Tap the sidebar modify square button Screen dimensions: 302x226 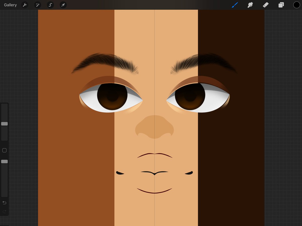point(4,150)
